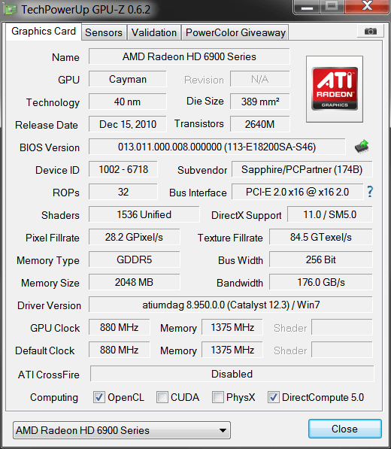Click the GPU-Z title bar app icon
This screenshot has height=449, width=391.
tap(10, 10)
